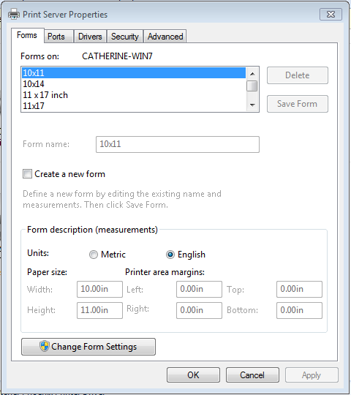351x395 pixels.
Task: Switch to the Advanced tab
Action: pyautogui.click(x=165, y=37)
